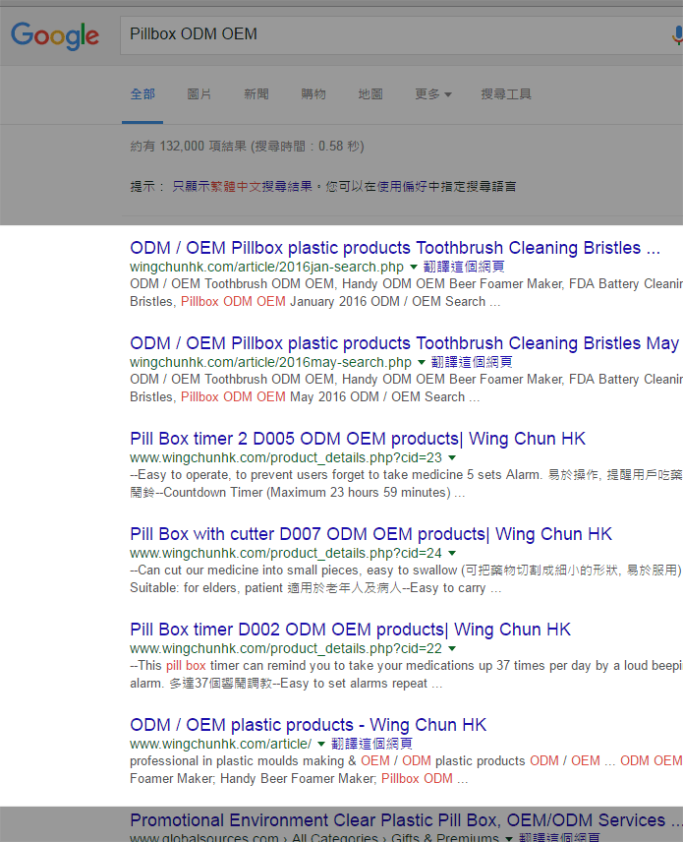Click the voice search microphone icon
This screenshot has height=842, width=683.
(677, 35)
